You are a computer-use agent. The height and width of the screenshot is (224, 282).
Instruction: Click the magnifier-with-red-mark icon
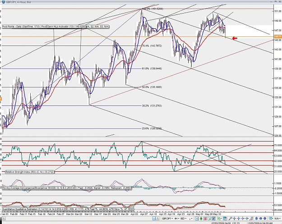(x=251, y=219)
